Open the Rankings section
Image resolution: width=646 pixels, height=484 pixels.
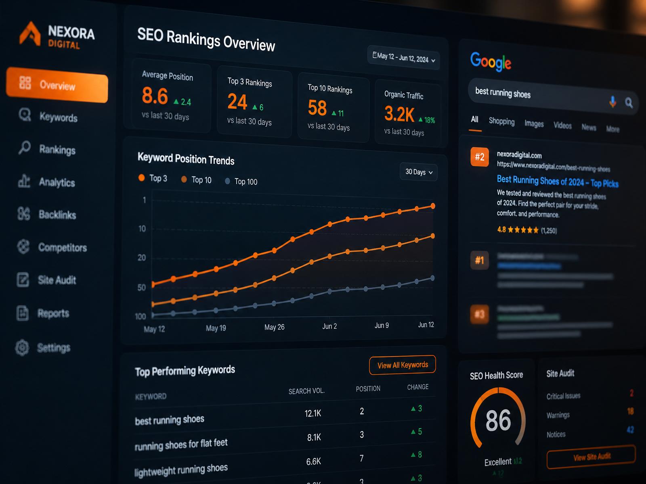coord(57,150)
